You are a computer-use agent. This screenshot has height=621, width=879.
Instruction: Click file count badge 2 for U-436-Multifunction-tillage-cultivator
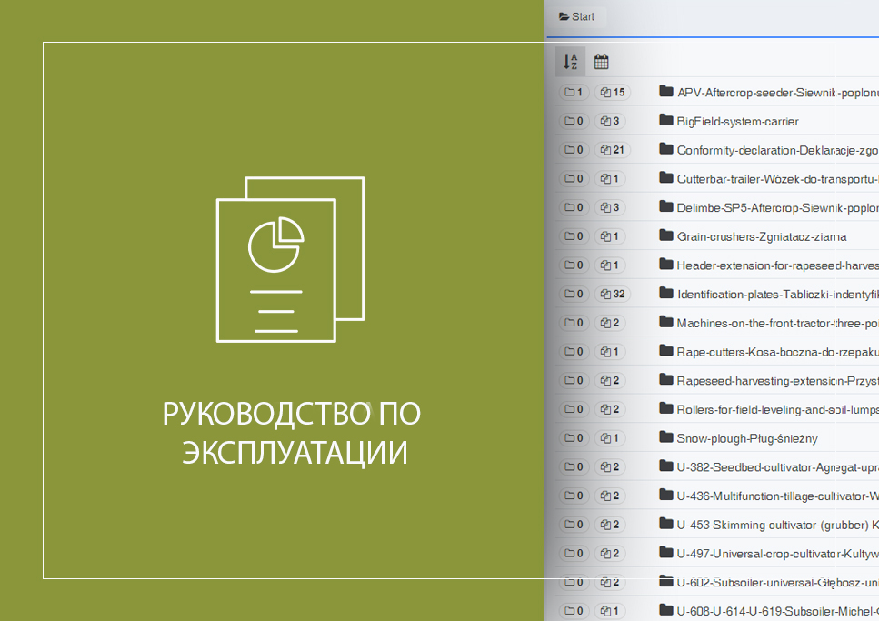[x=610, y=496]
